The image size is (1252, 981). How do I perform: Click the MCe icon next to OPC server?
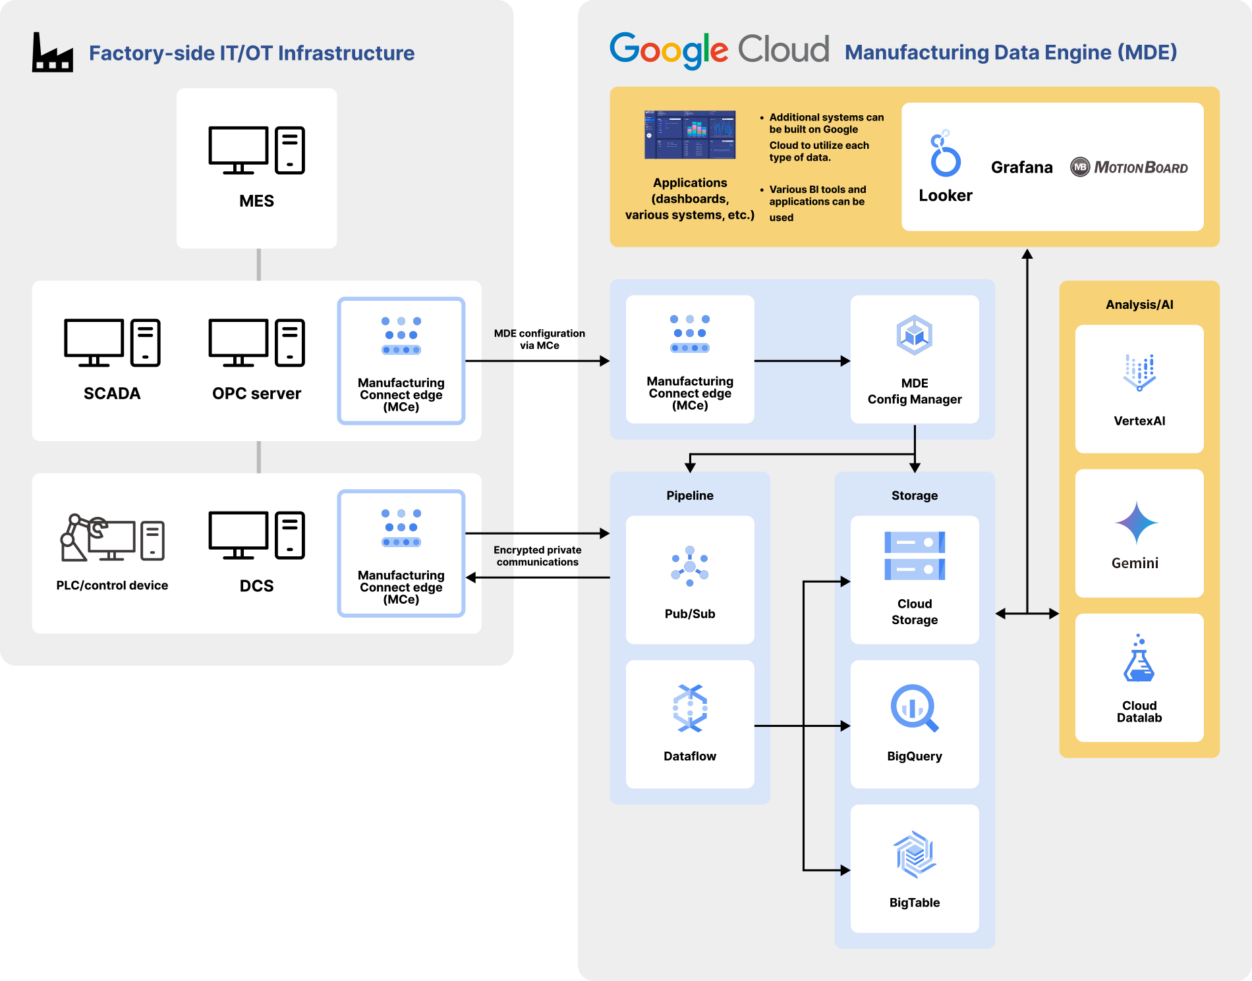click(x=401, y=336)
